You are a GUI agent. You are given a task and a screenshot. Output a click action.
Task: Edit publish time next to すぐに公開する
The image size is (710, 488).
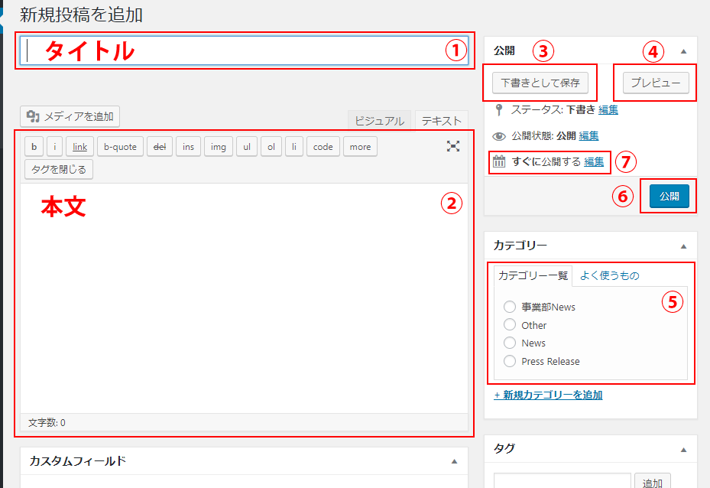point(594,161)
